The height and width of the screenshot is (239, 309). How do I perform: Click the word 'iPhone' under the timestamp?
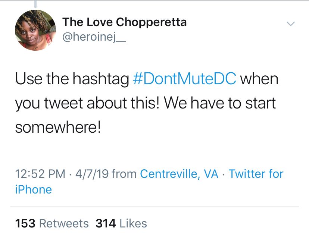(x=33, y=189)
